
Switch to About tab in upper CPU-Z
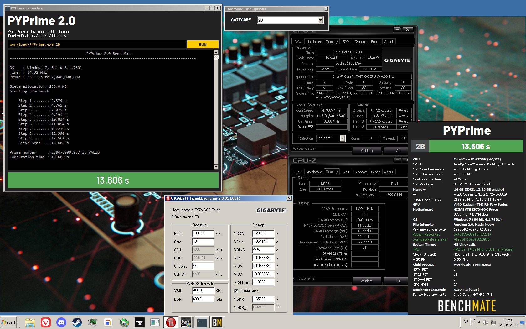pos(389,42)
